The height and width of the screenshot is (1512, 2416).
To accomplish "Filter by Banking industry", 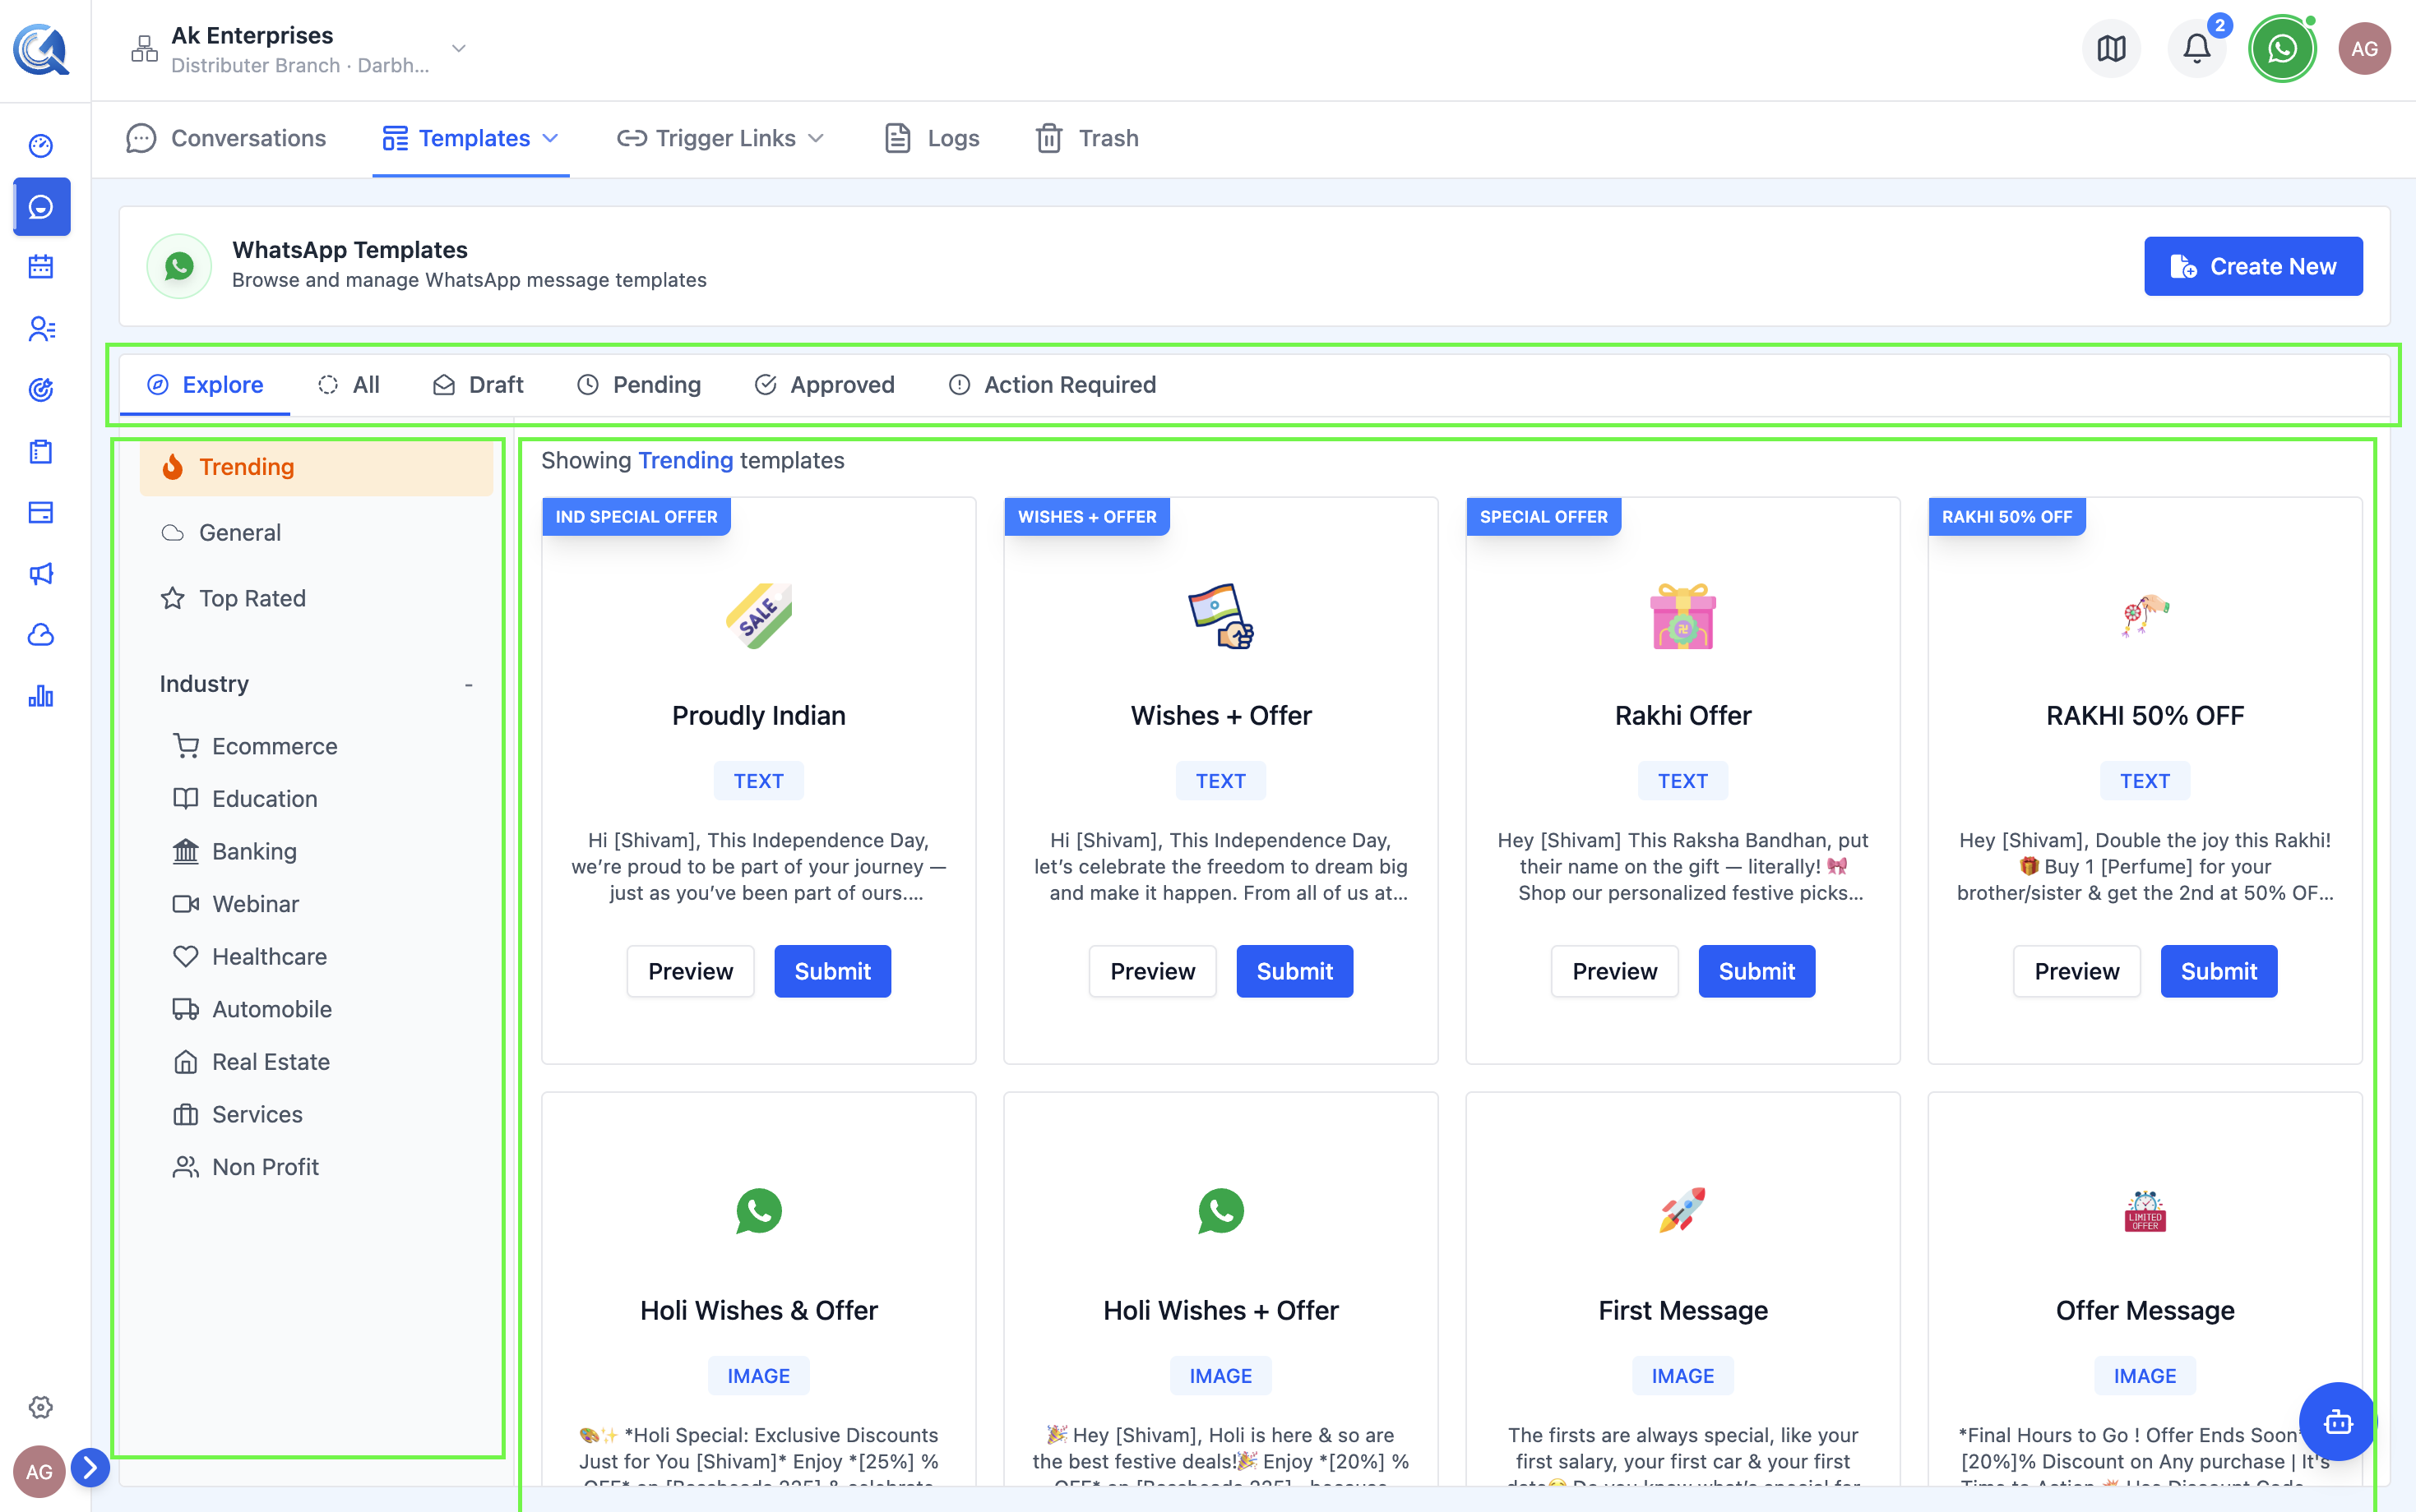I will 235,851.
